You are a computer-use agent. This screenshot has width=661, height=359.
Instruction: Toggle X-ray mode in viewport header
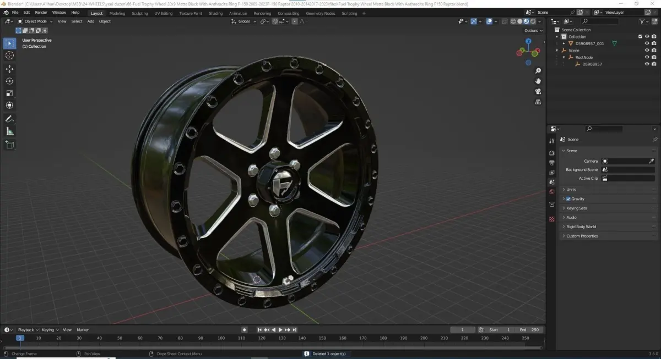pyautogui.click(x=503, y=21)
